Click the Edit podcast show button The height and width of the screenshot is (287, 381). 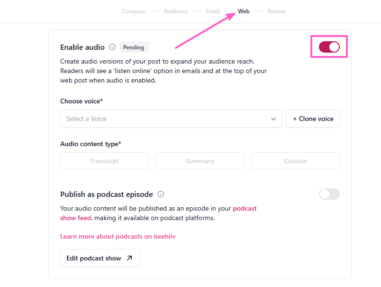point(100,258)
